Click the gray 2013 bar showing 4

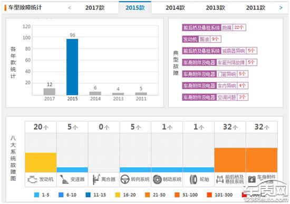click(118, 94)
